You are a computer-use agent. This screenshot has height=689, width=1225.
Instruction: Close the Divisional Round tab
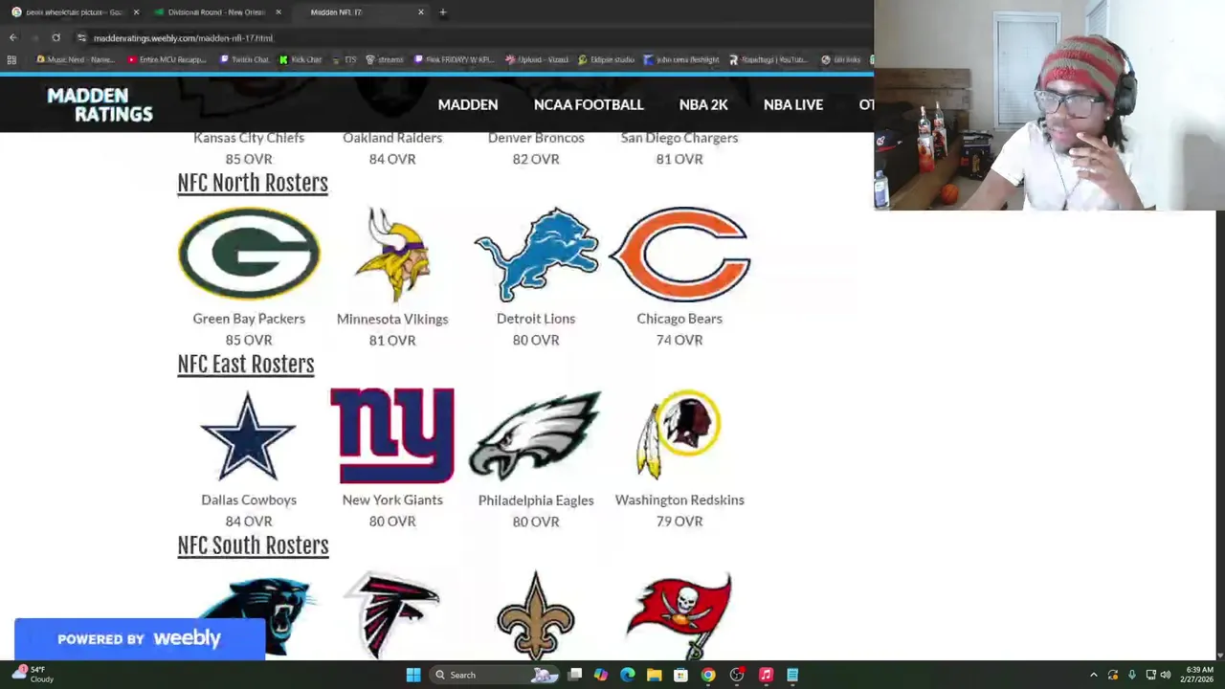tap(278, 12)
